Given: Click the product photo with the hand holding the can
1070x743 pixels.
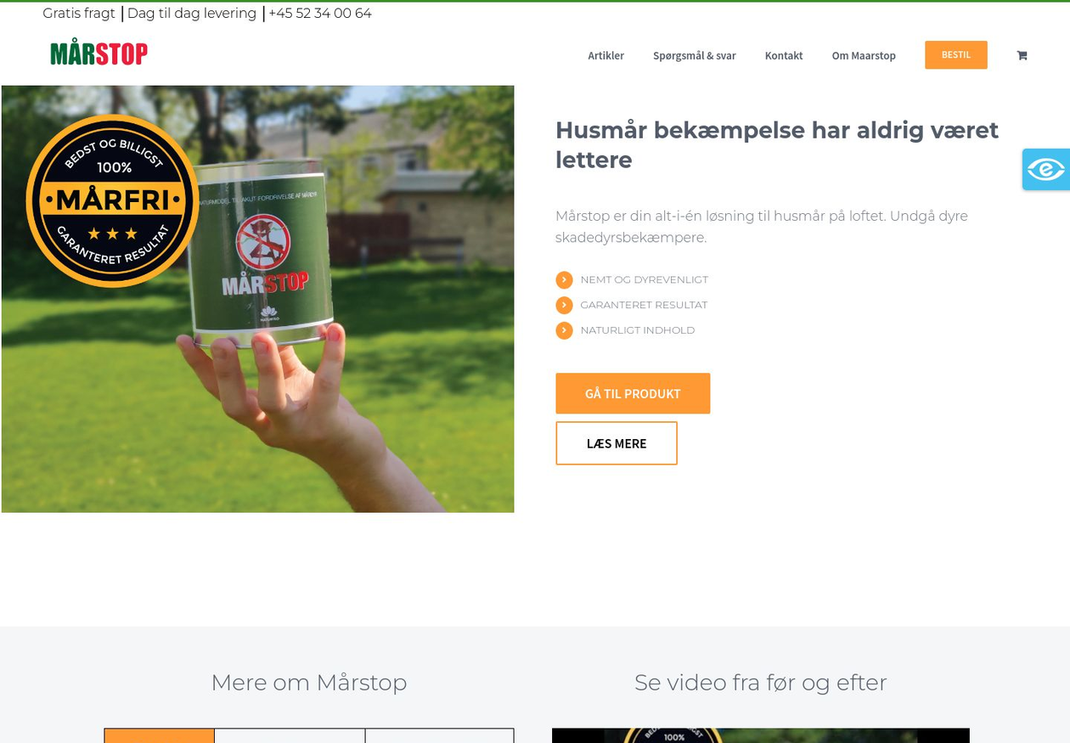Looking at the screenshot, I should [257, 299].
